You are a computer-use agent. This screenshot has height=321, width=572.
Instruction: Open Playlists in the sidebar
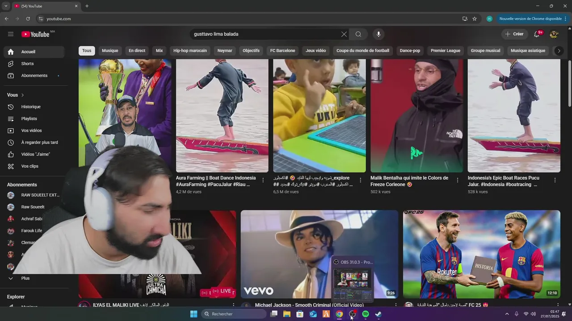click(34, 119)
